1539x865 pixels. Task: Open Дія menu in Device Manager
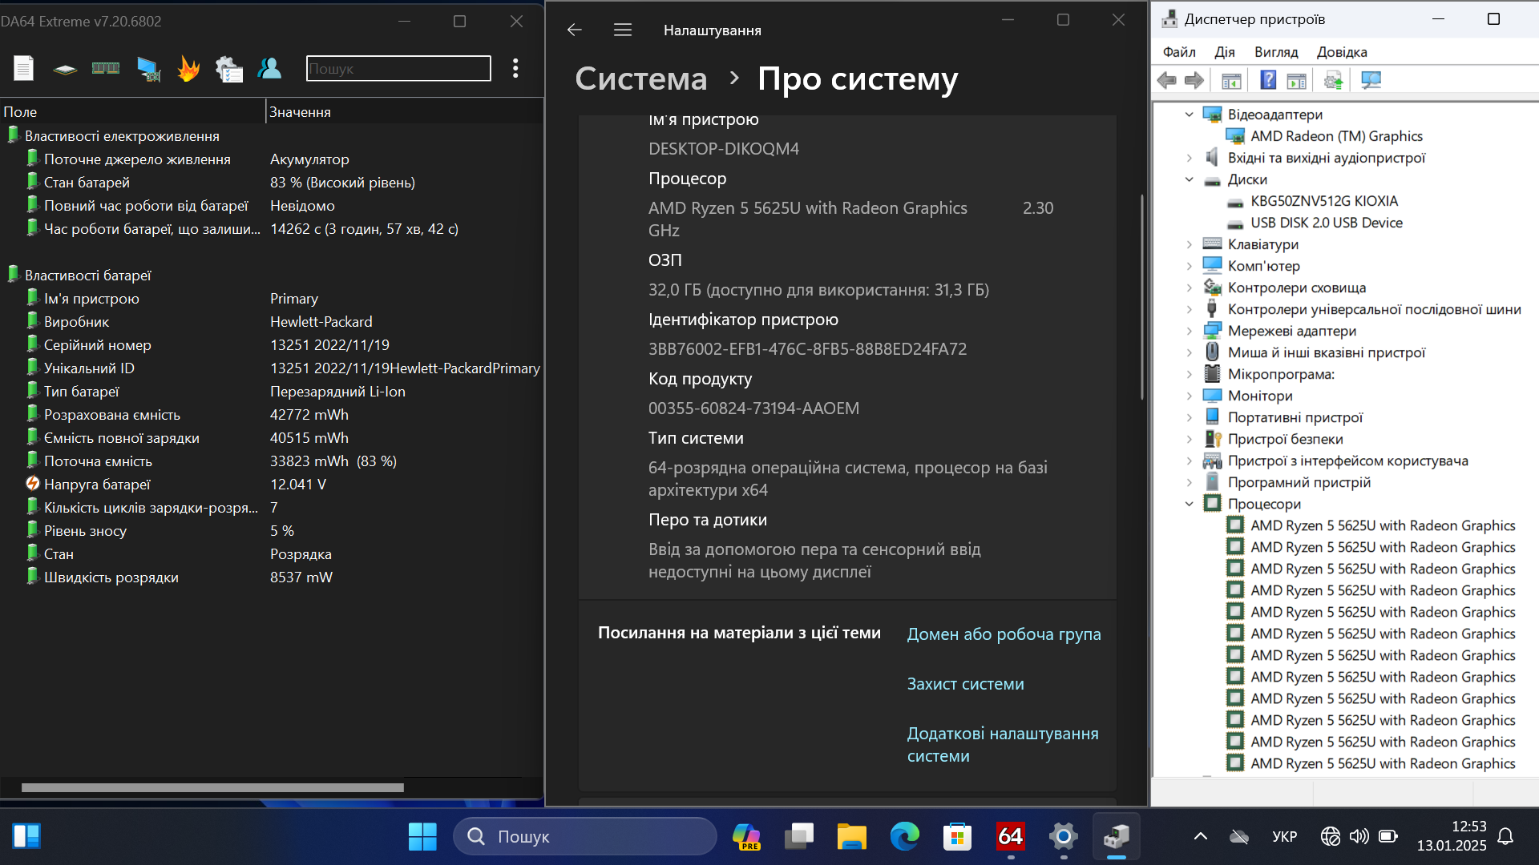pyautogui.click(x=1225, y=52)
